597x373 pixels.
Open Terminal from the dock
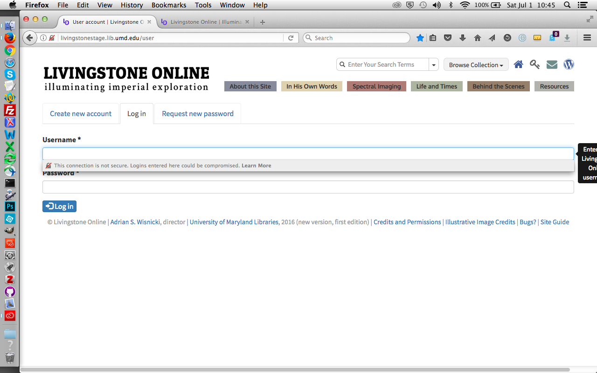click(10, 183)
